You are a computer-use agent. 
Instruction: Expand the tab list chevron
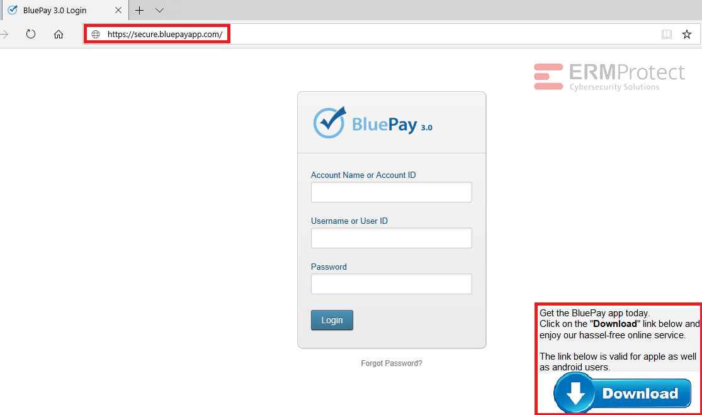[159, 10]
